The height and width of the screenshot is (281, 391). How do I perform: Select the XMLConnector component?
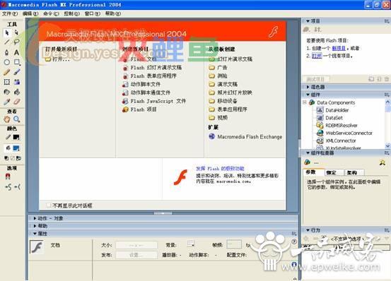336,140
